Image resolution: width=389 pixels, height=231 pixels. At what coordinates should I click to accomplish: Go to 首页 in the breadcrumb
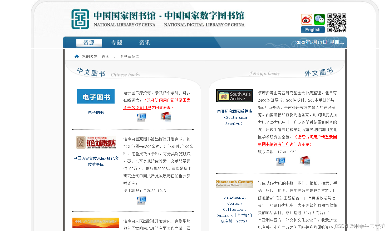coord(106,57)
